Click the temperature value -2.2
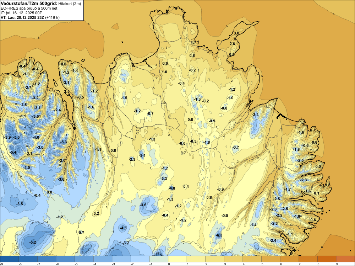Screen dimensions: 355x266 (279, 215)
